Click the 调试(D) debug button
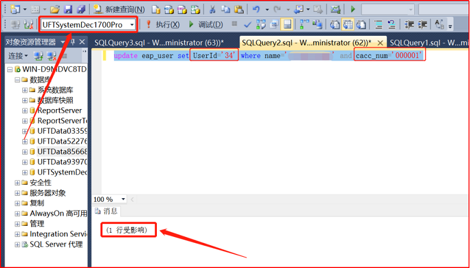 [206, 25]
